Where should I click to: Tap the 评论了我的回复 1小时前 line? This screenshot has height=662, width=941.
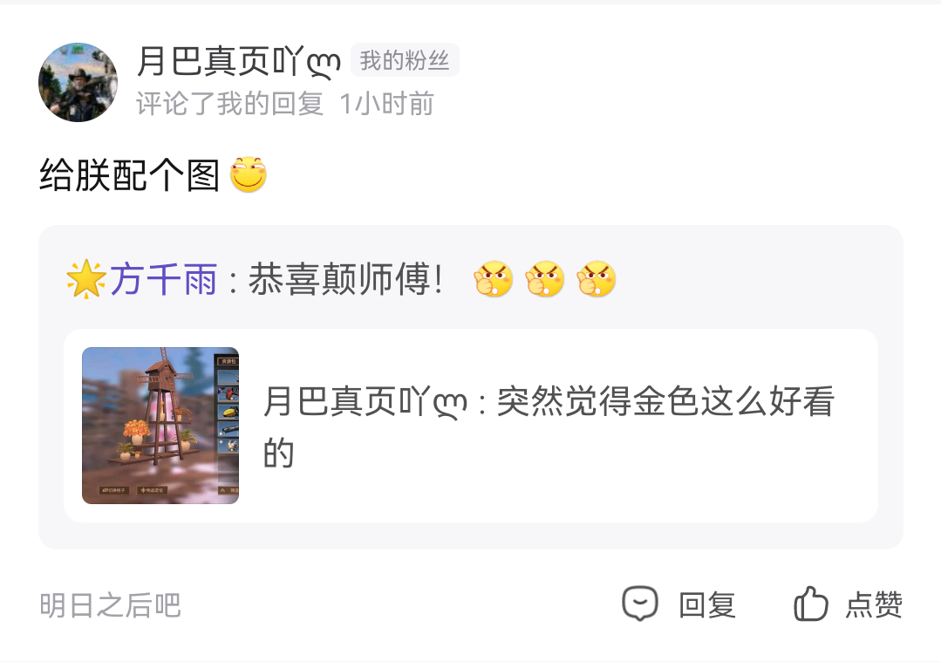point(285,104)
